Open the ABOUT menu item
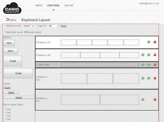Screen dimensions: 164x122 point(39,6)
